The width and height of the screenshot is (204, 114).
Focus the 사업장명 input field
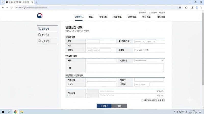(x=101, y=80)
